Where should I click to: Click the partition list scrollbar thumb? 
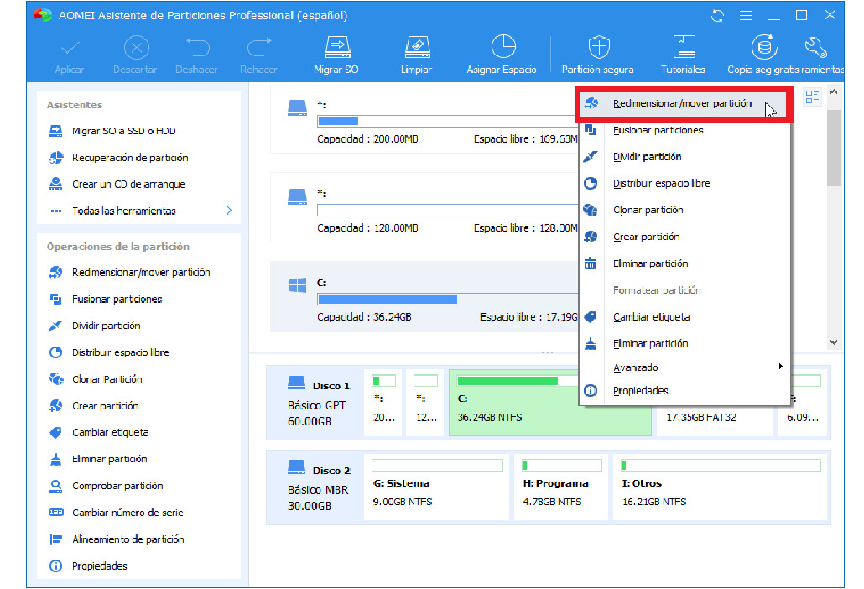835,148
